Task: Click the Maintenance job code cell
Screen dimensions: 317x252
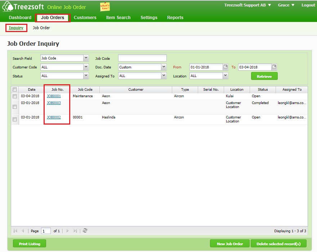Action: click(x=83, y=96)
